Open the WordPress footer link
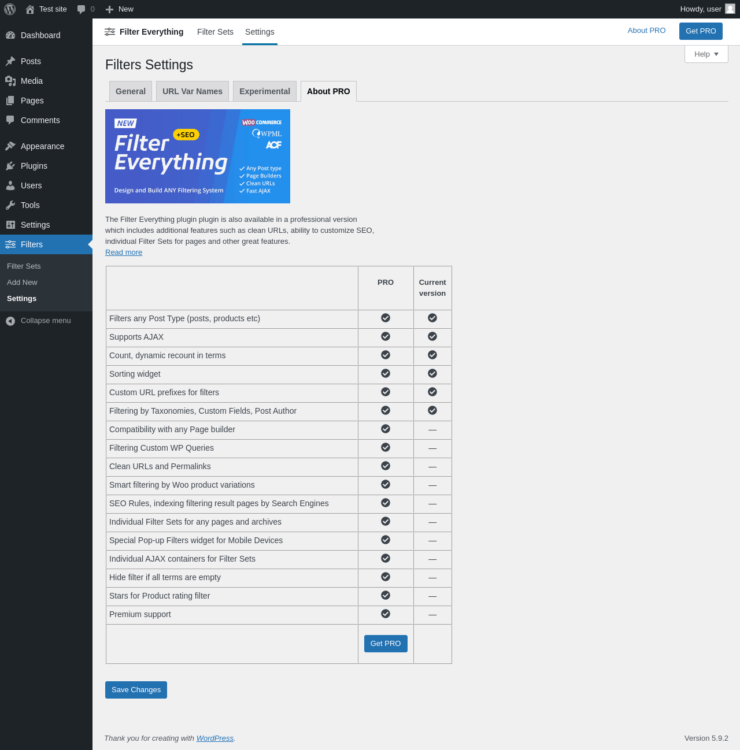Viewport: 740px width, 750px height. [x=215, y=738]
